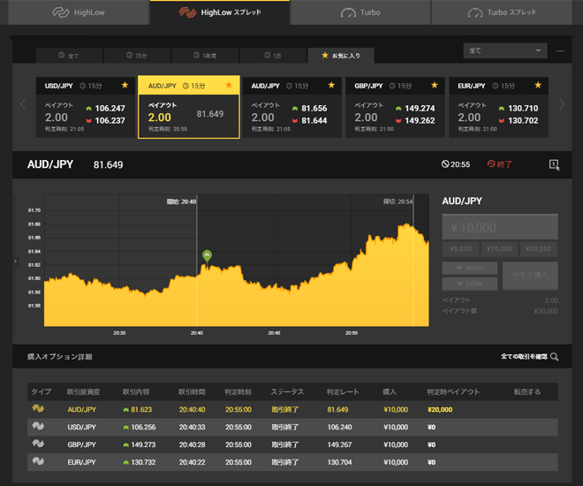
Task: Choose the ¥50,000 preset amount
Action: pyautogui.click(x=538, y=249)
